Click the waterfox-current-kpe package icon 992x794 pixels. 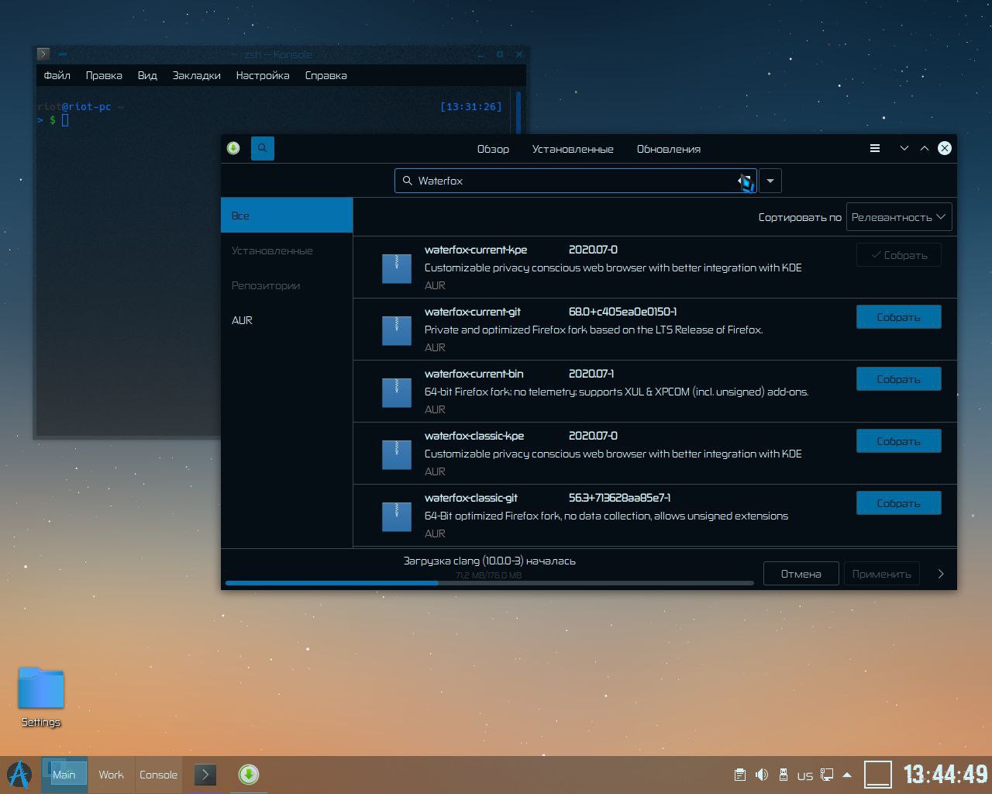pyautogui.click(x=397, y=268)
